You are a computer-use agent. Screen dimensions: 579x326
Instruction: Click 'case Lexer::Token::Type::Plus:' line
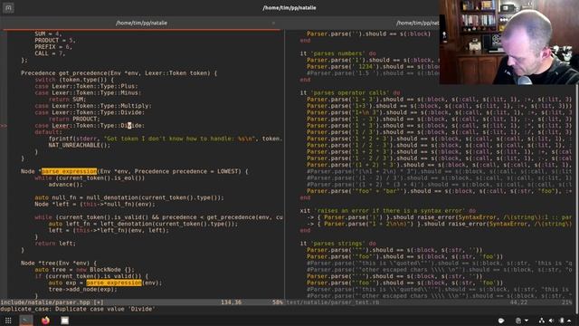(x=86, y=86)
